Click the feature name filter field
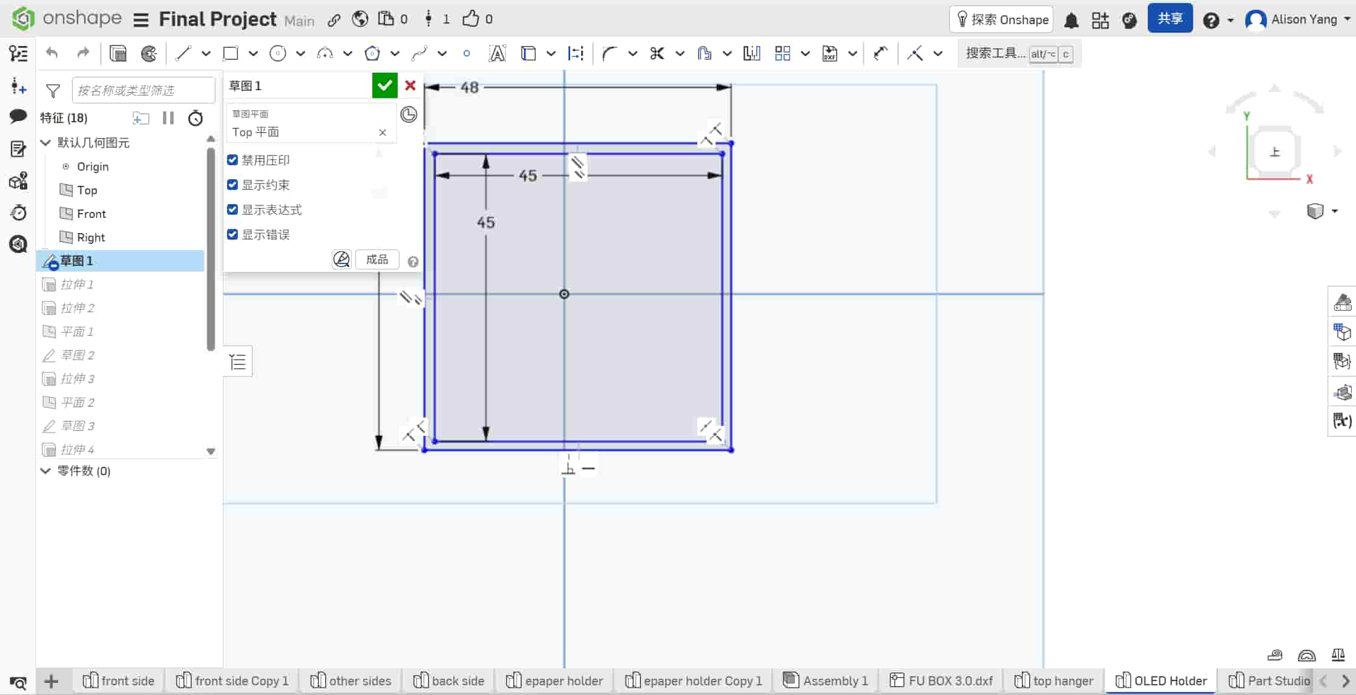This screenshot has height=695, width=1356. pyautogui.click(x=143, y=90)
